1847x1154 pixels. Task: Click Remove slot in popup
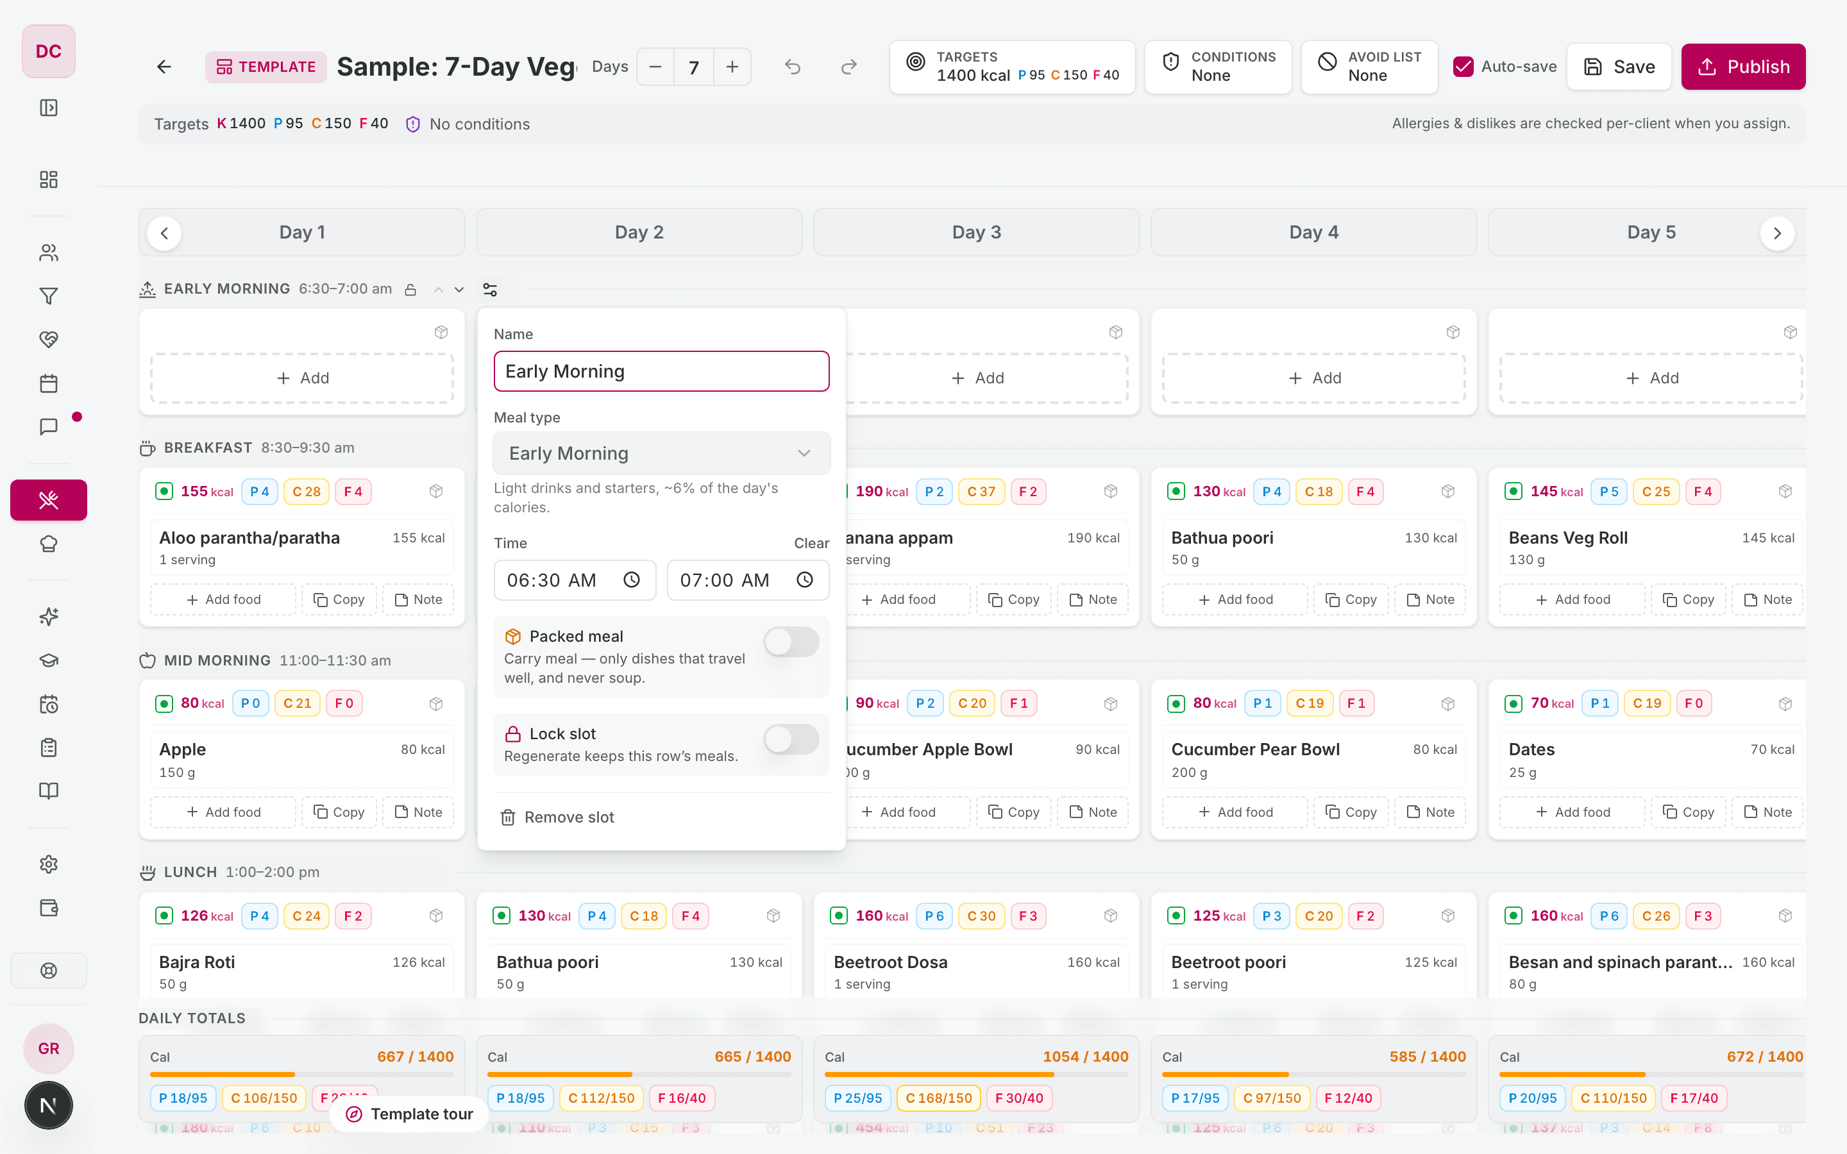[557, 817]
